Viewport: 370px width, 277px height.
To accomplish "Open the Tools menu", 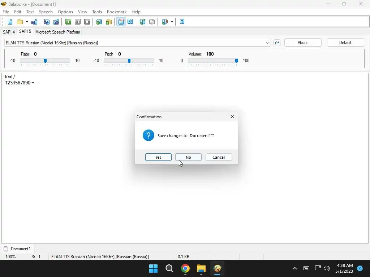I will (97, 12).
